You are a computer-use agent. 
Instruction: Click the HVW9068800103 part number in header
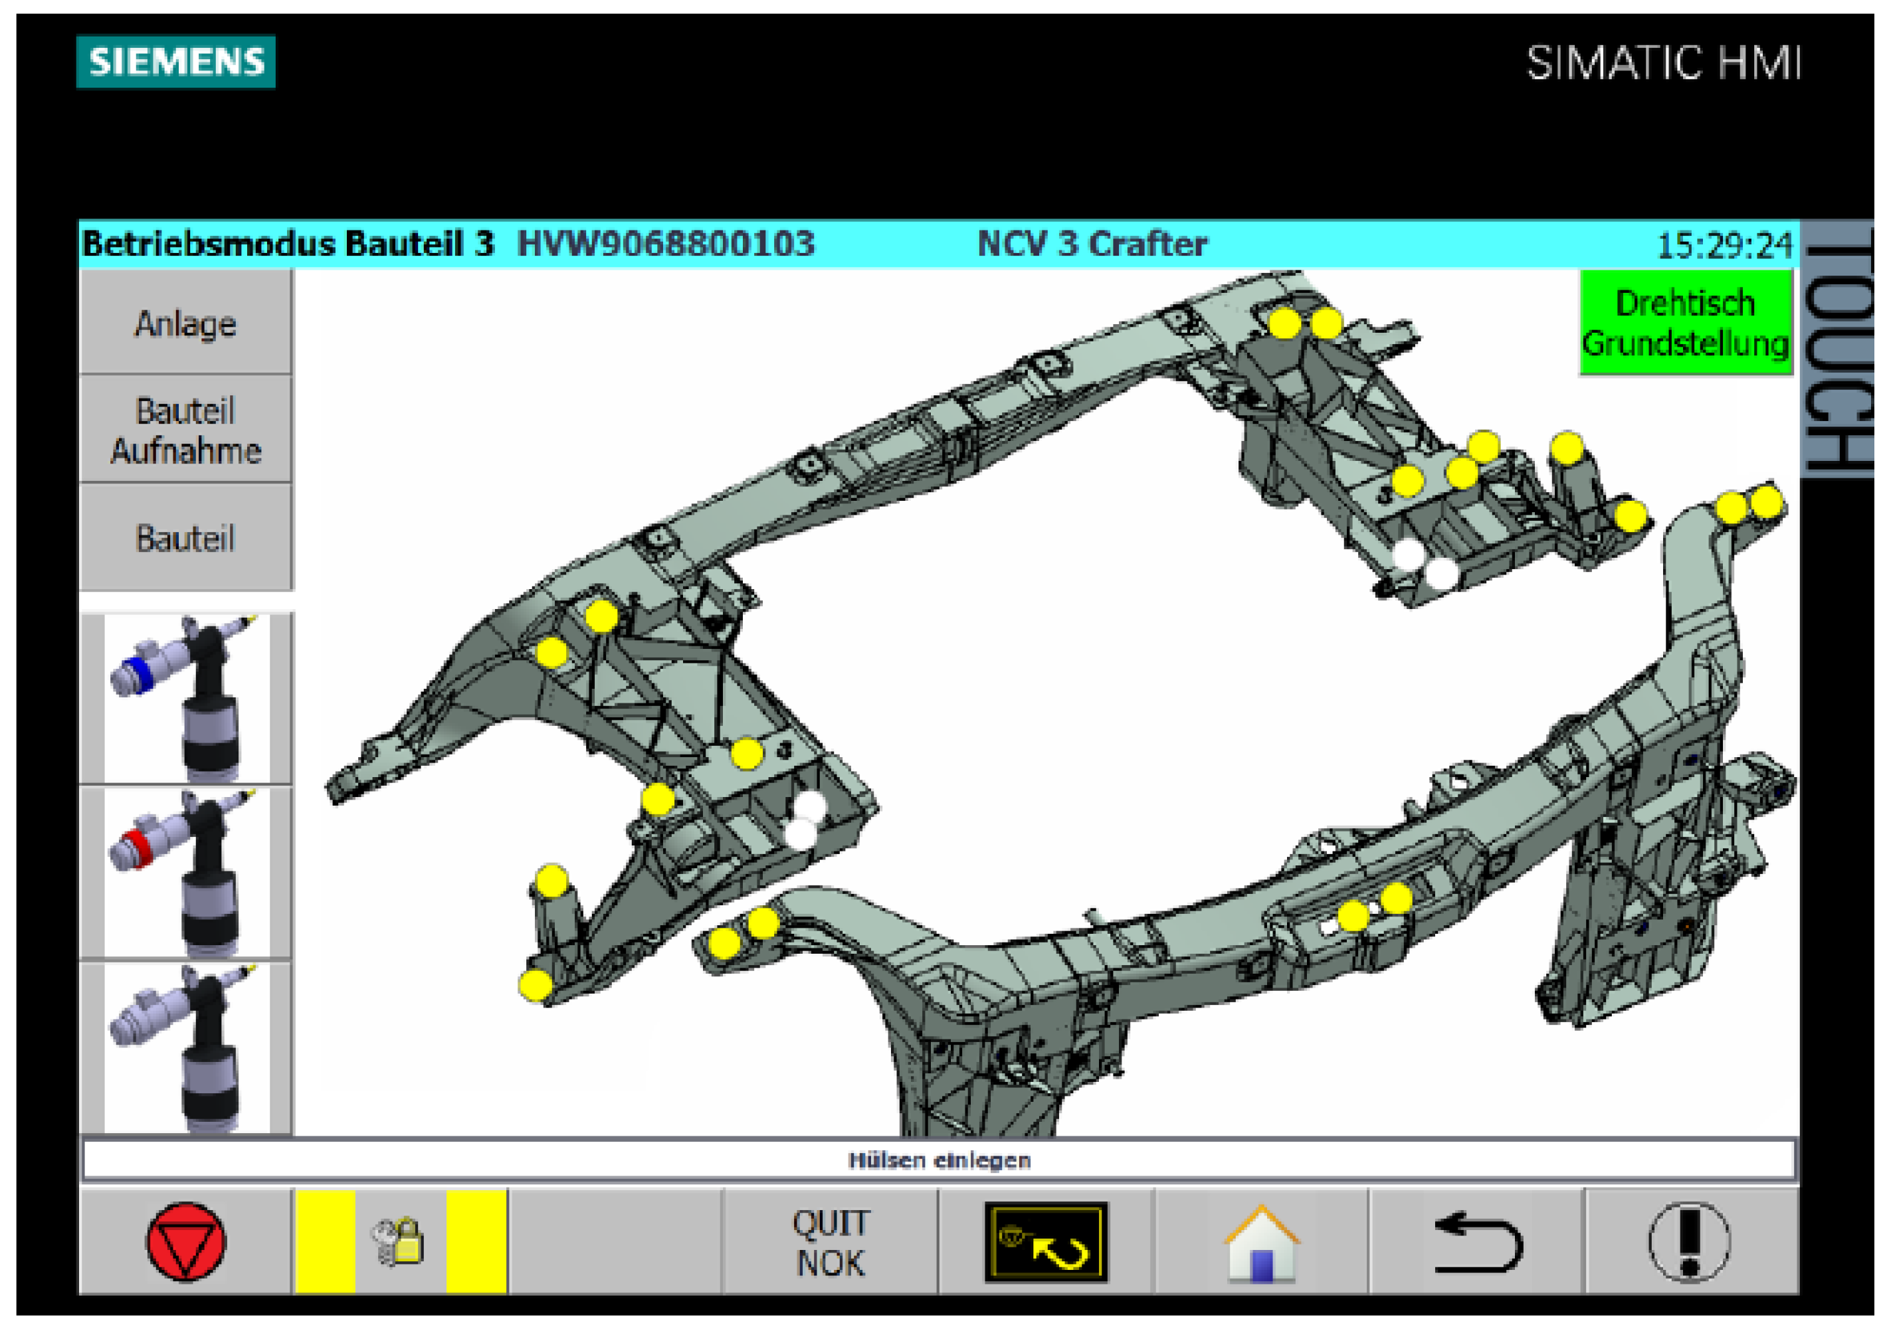coord(666,244)
